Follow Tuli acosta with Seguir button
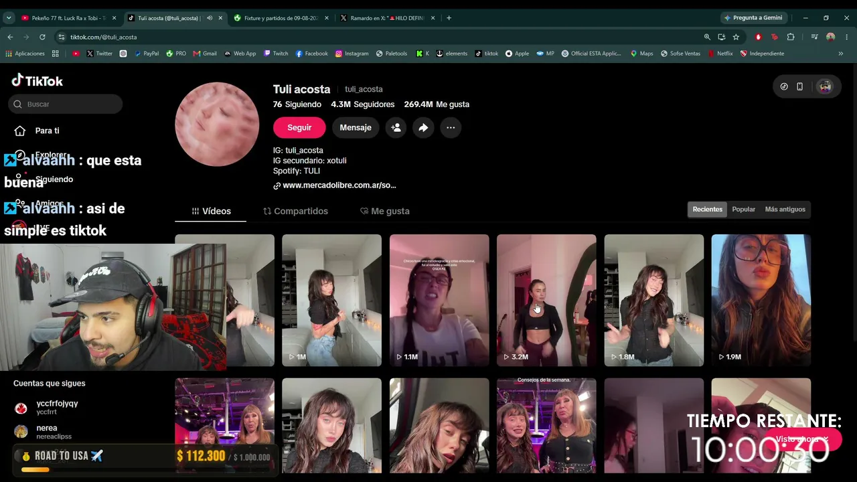 (299, 127)
